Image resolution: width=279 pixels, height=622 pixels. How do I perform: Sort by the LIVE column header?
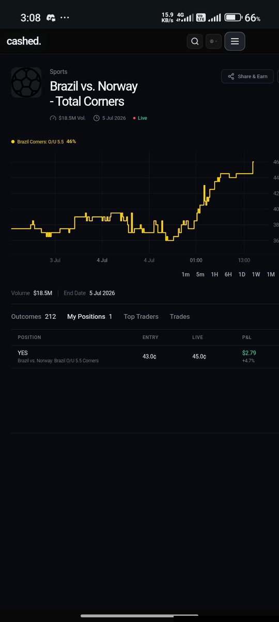(197, 337)
